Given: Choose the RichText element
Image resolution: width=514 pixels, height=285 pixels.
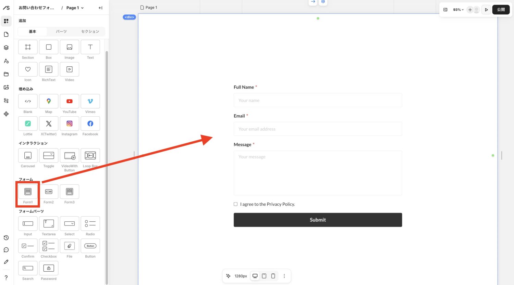Looking at the screenshot, I should click(49, 69).
